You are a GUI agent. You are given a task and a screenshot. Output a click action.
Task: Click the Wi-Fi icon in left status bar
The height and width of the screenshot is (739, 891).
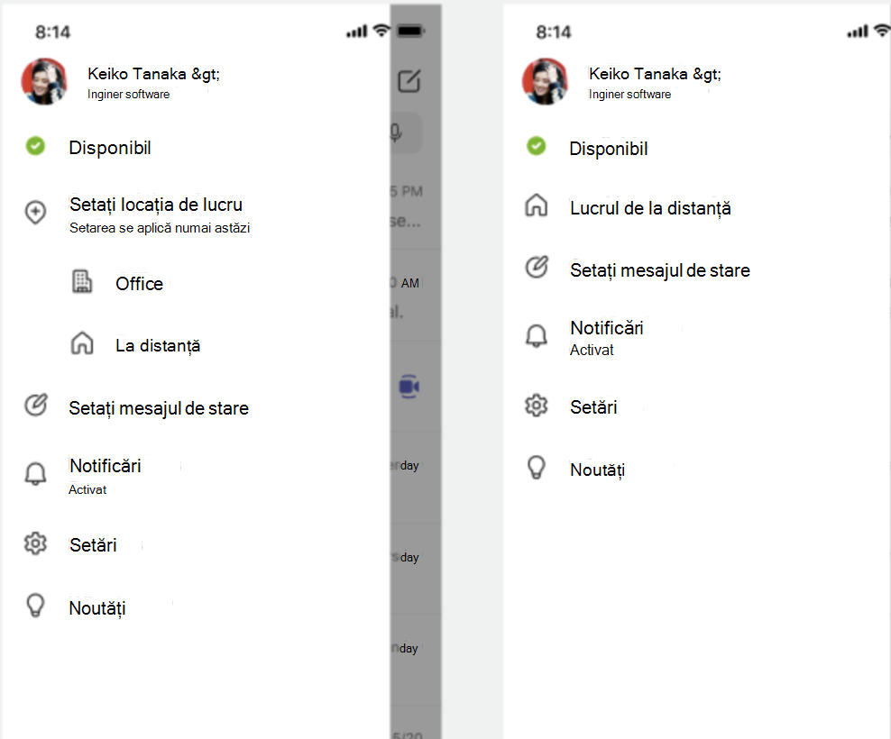[381, 30]
